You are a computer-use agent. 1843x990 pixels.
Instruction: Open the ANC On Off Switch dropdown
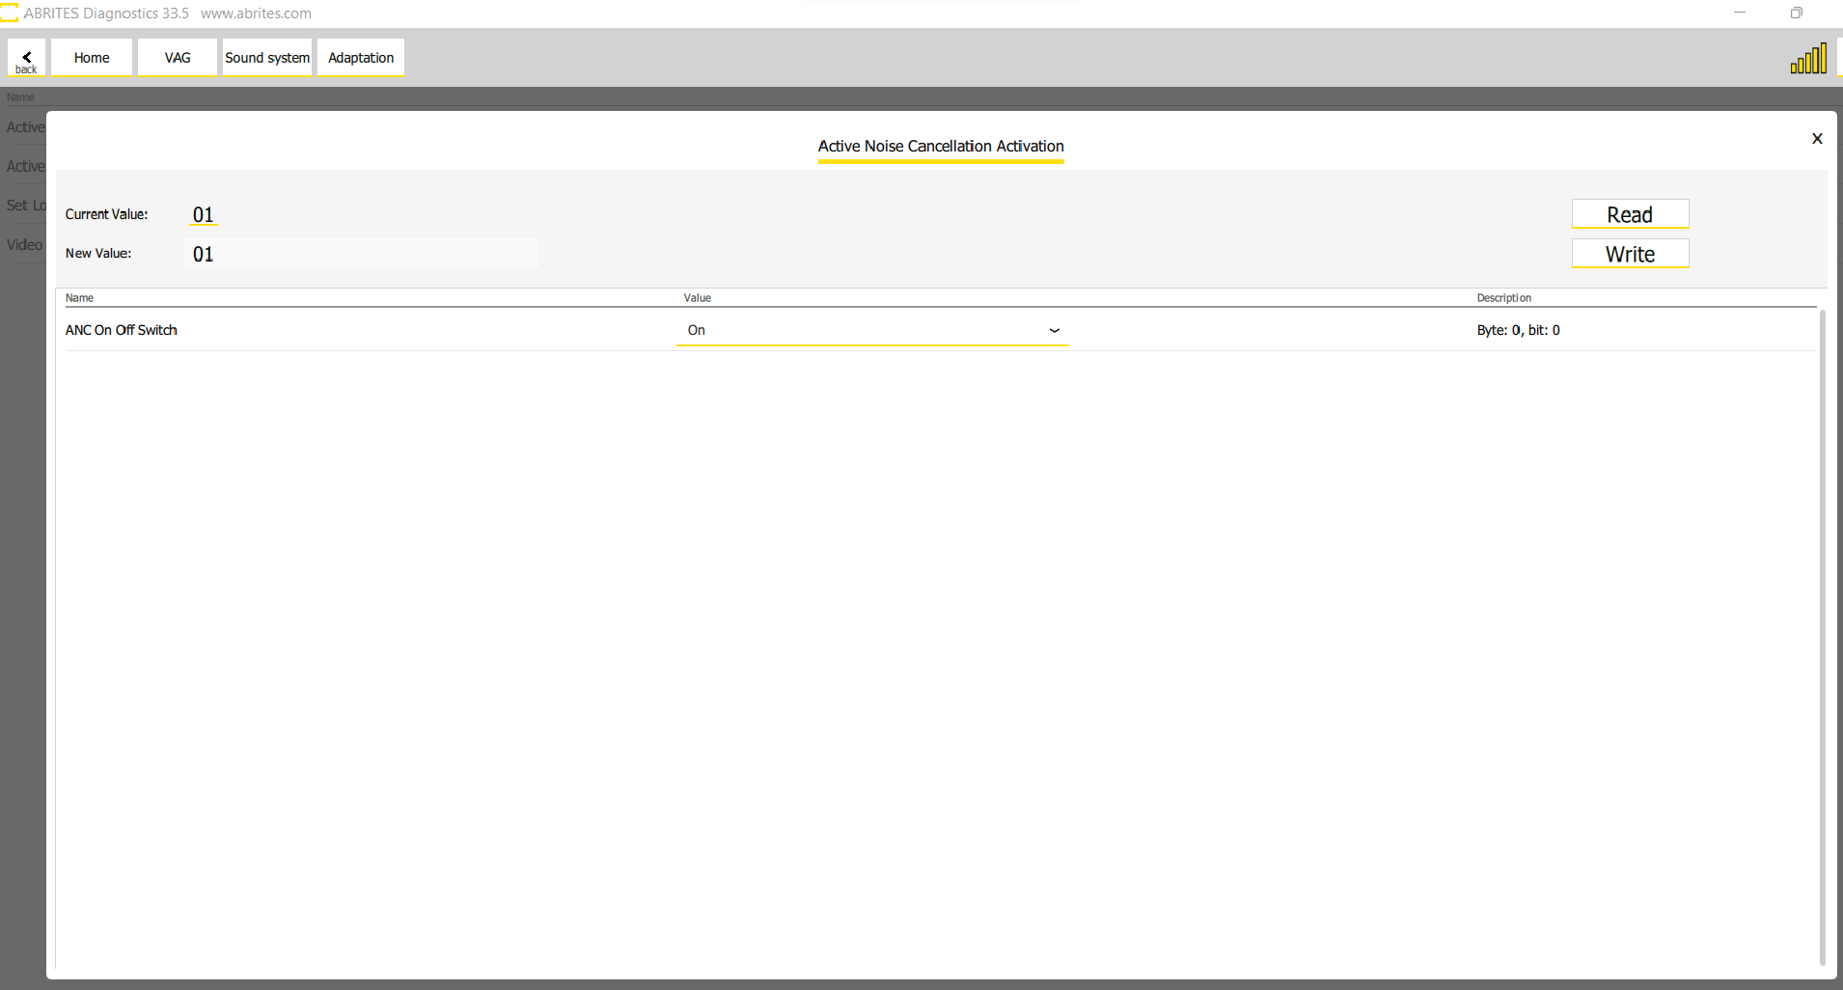click(x=872, y=330)
